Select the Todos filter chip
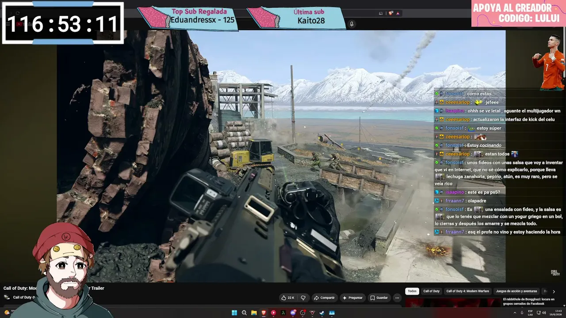The height and width of the screenshot is (318, 566). (412, 291)
